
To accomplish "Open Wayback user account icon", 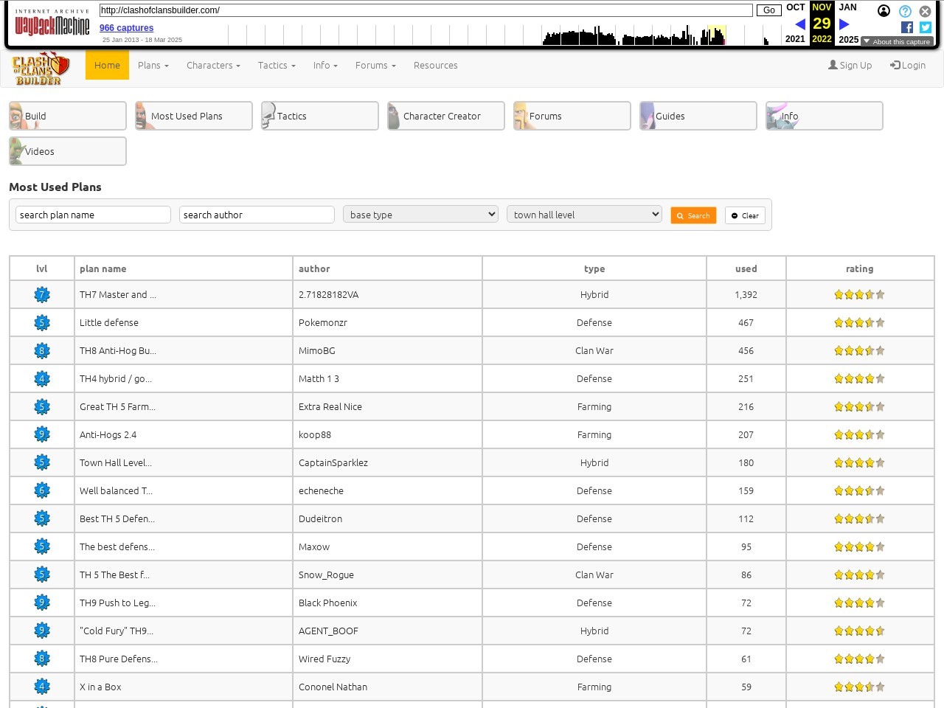I will (x=884, y=11).
